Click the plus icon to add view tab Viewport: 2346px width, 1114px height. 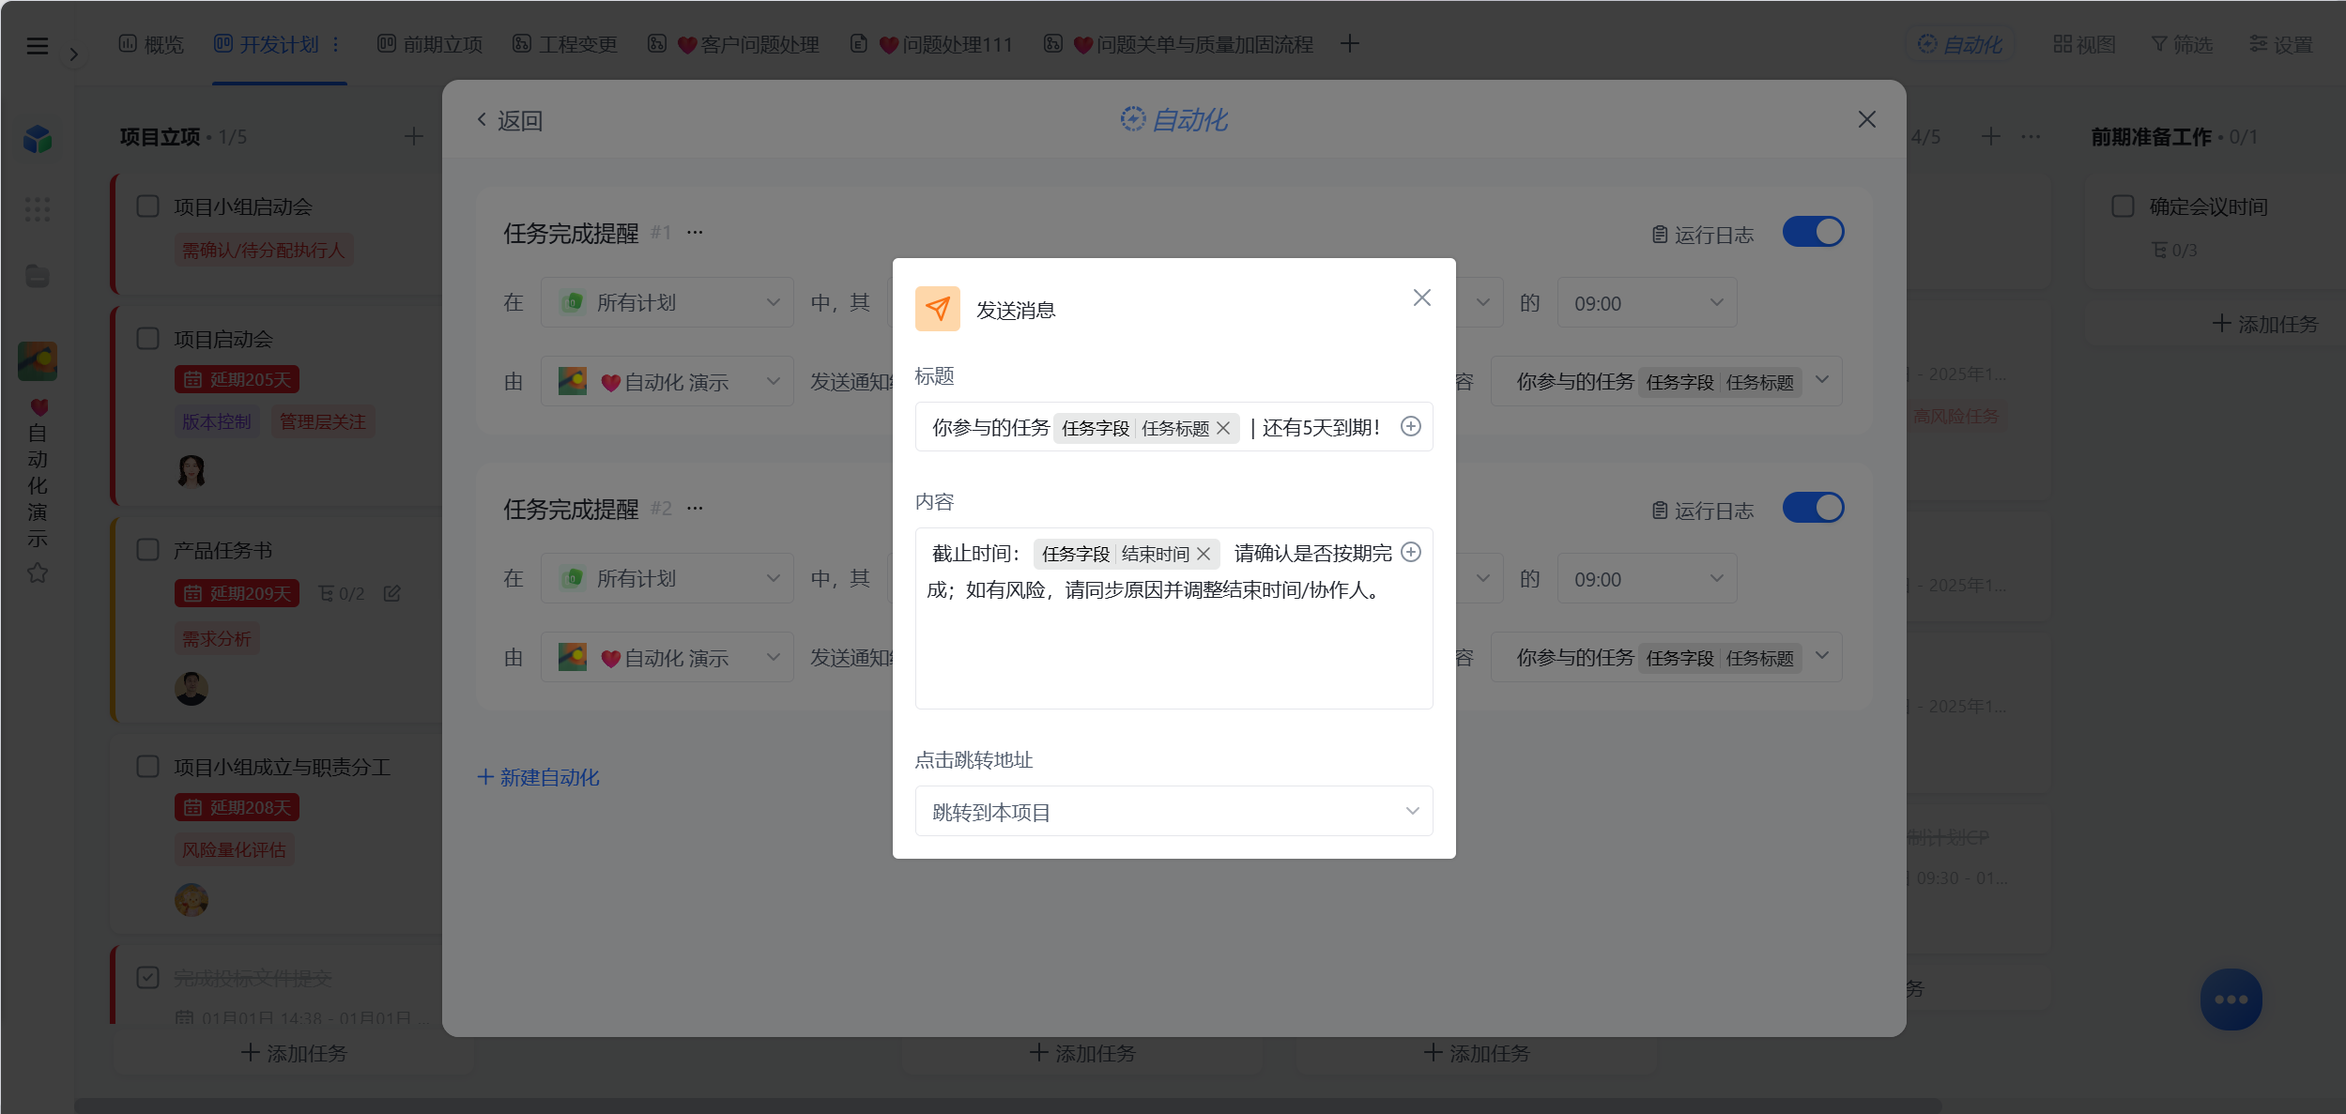click(x=1350, y=43)
